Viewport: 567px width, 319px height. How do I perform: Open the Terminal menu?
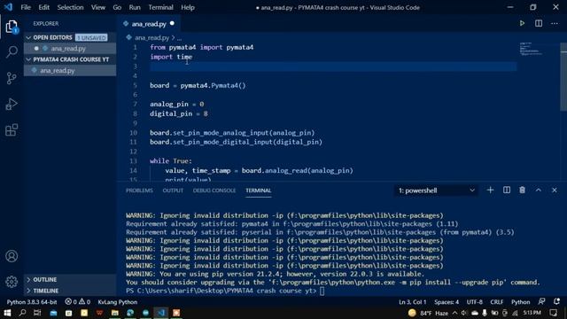[x=160, y=7]
